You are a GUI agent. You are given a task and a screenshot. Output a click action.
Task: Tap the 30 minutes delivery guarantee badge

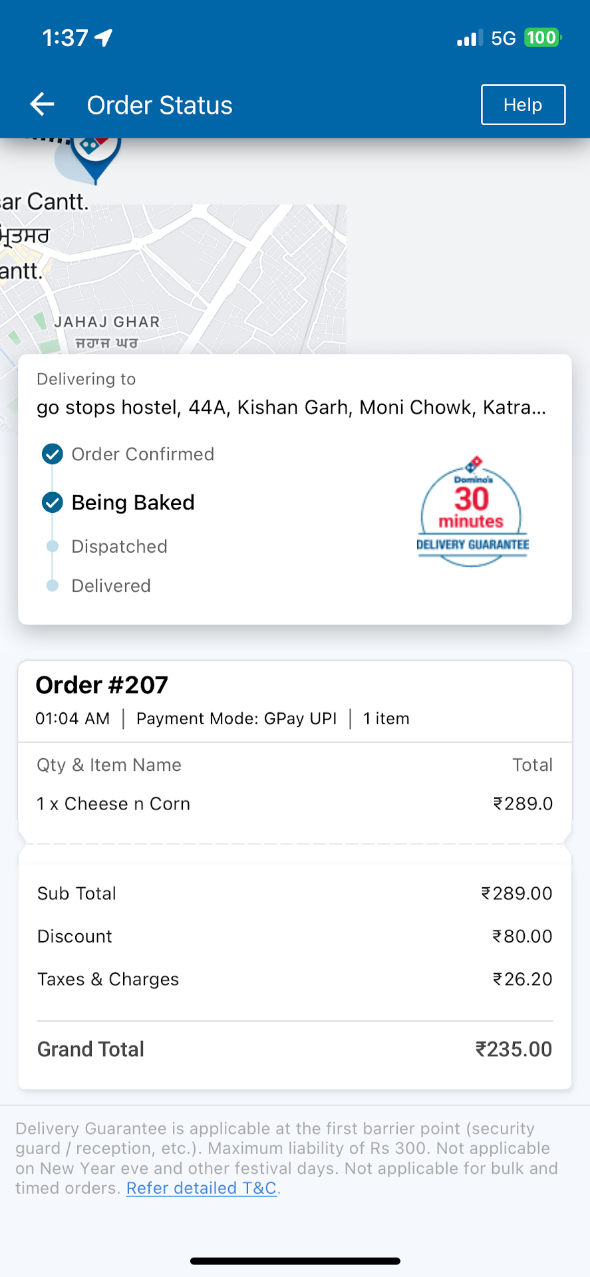point(472,512)
